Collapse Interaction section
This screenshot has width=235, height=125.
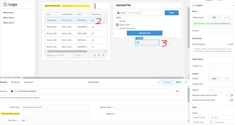[x=232, y=38]
